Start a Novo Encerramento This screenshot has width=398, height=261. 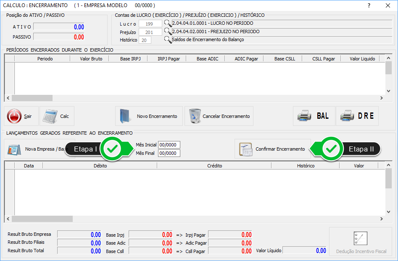(x=149, y=116)
